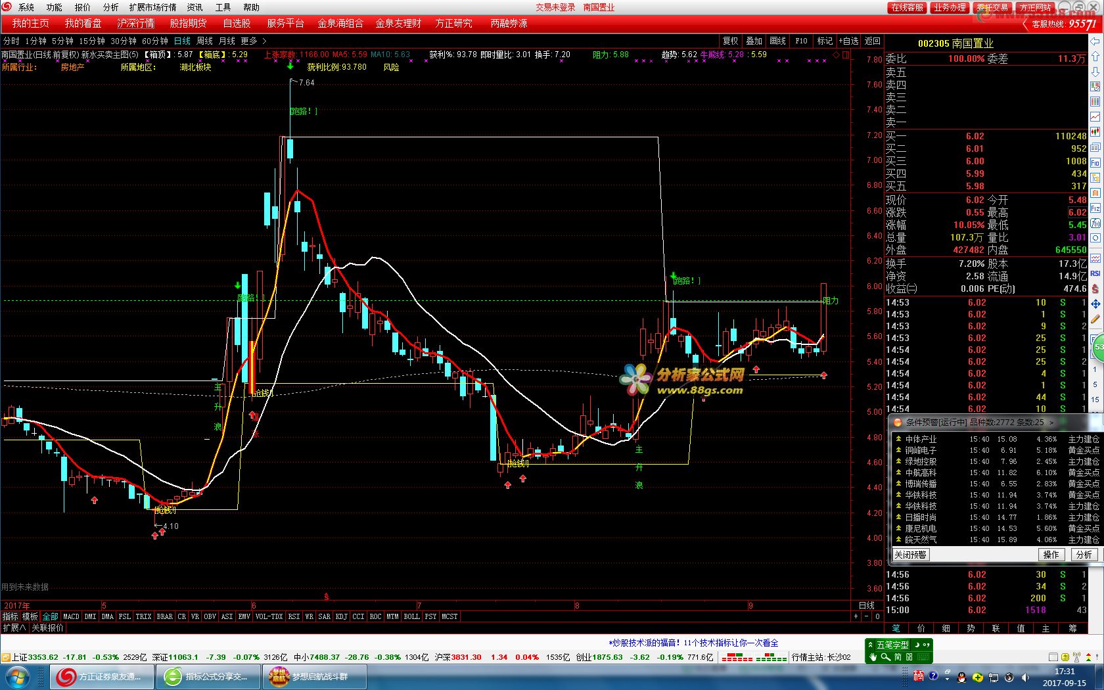The height and width of the screenshot is (690, 1104).
Task: Open the 指标公式分享交 taskbar window
Action: click(209, 677)
